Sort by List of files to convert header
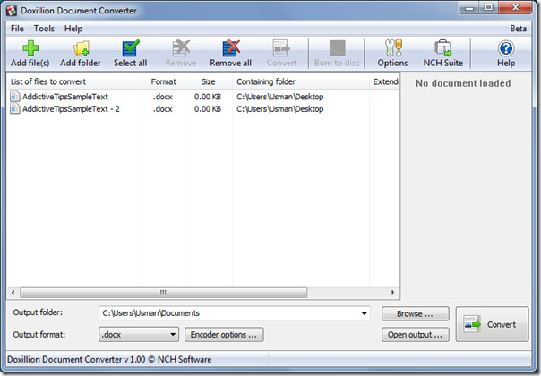541x376 pixels. 74,81
